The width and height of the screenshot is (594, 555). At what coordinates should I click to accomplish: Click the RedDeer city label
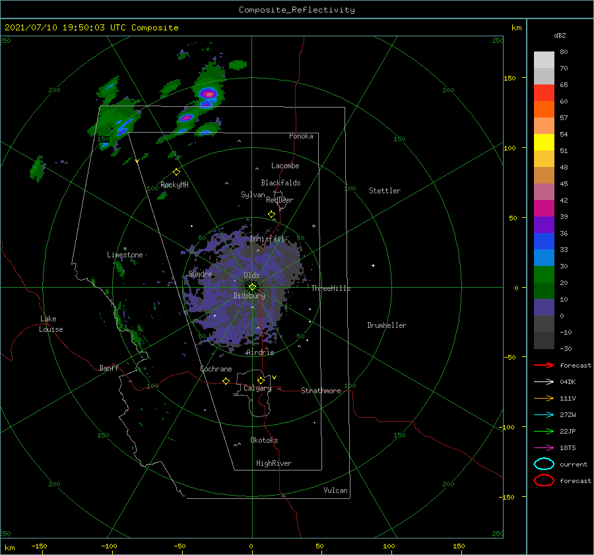[280, 200]
